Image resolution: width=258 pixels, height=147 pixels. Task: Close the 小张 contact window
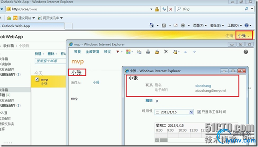pyautogui.click(x=242, y=71)
